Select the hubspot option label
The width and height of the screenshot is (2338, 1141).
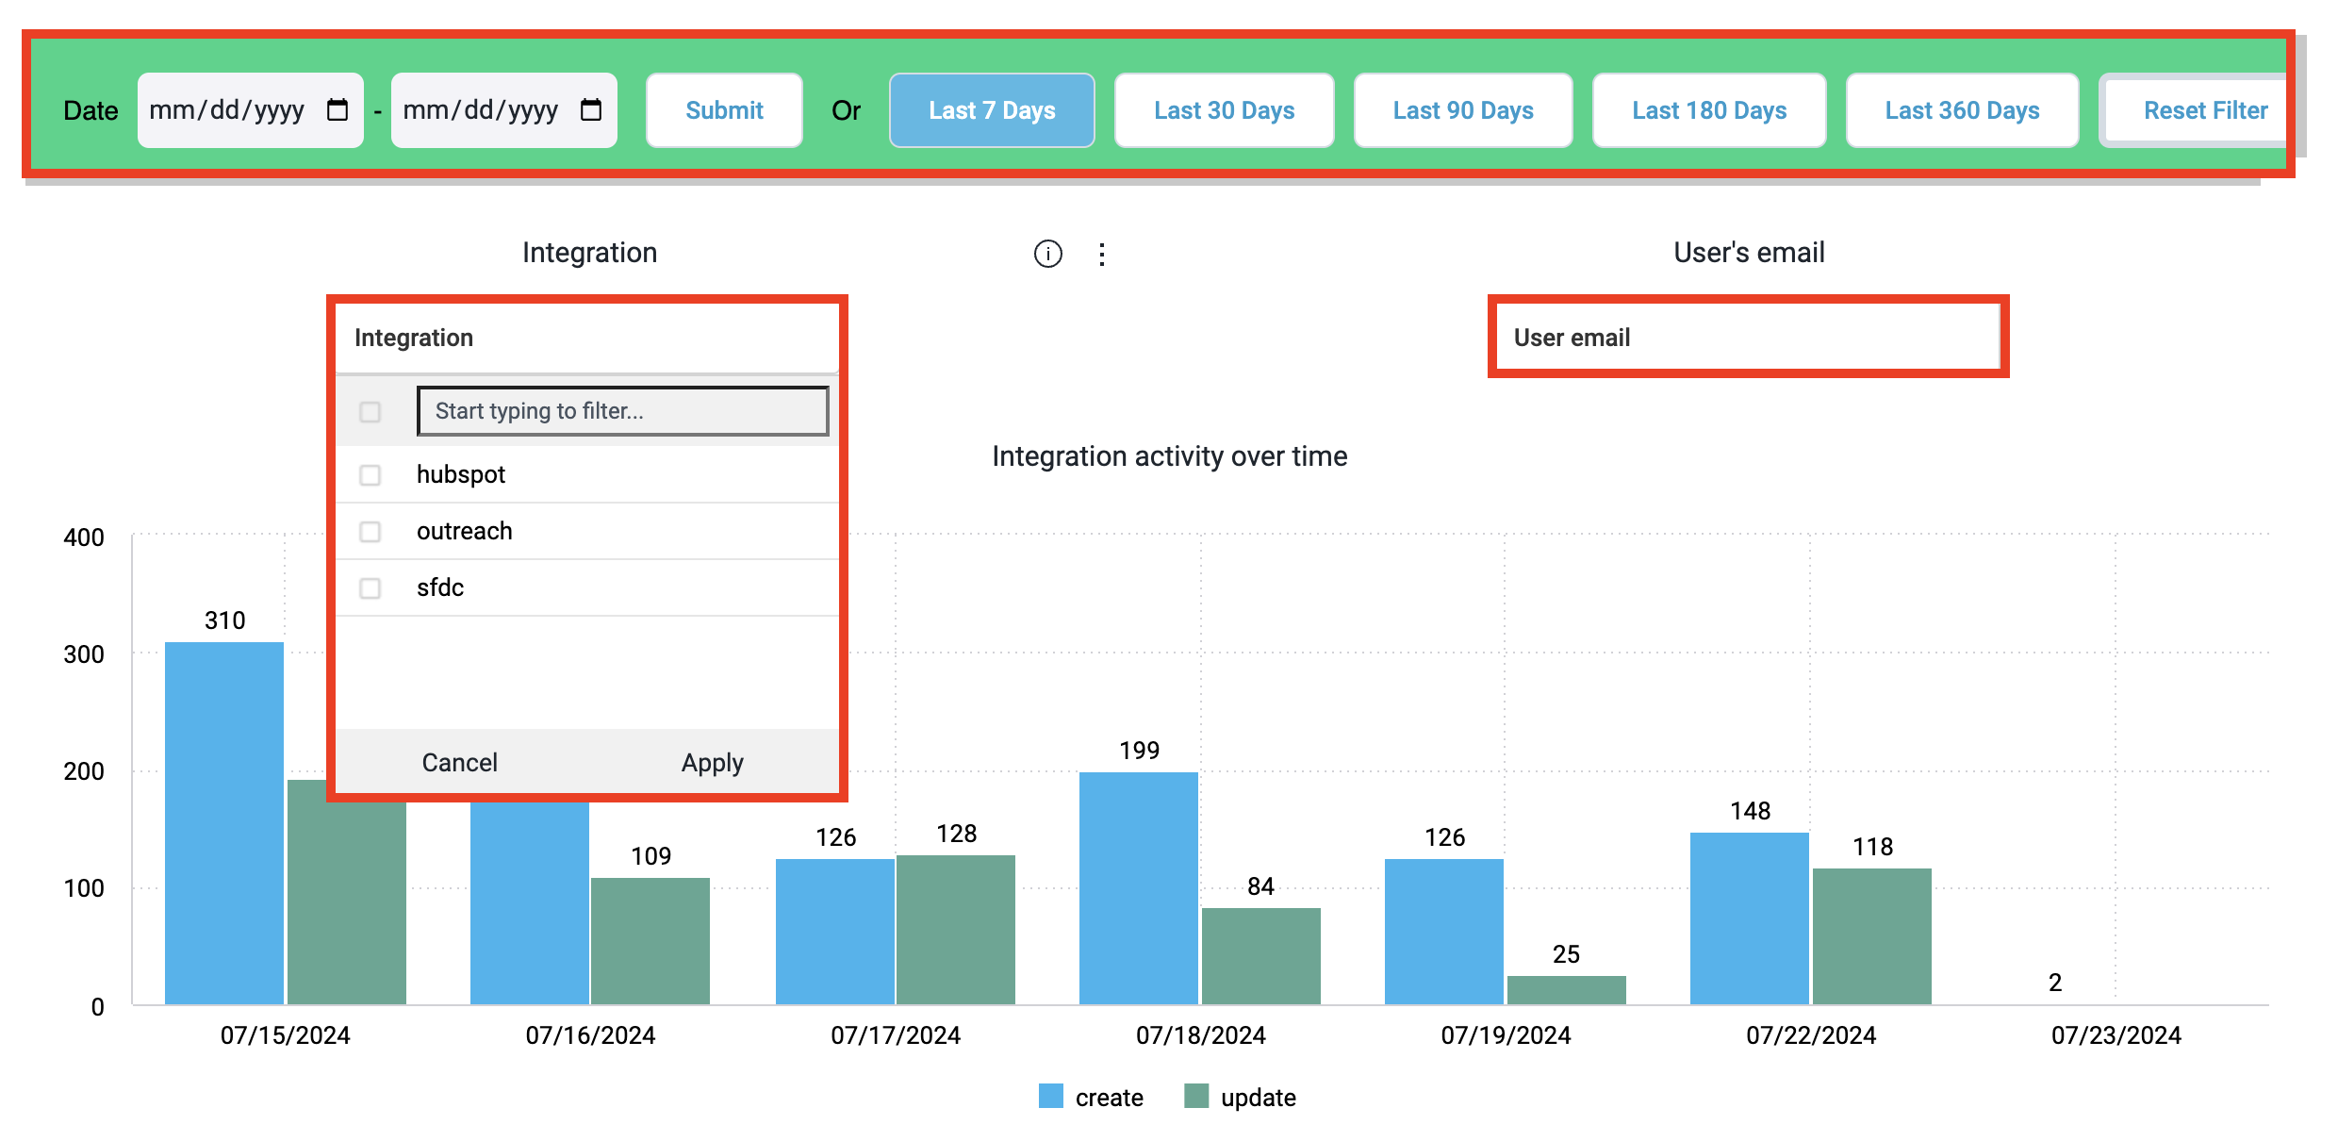pos(461,474)
